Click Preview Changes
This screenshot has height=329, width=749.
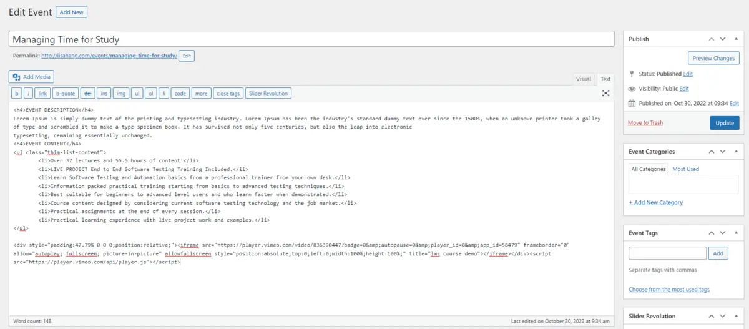tap(714, 58)
